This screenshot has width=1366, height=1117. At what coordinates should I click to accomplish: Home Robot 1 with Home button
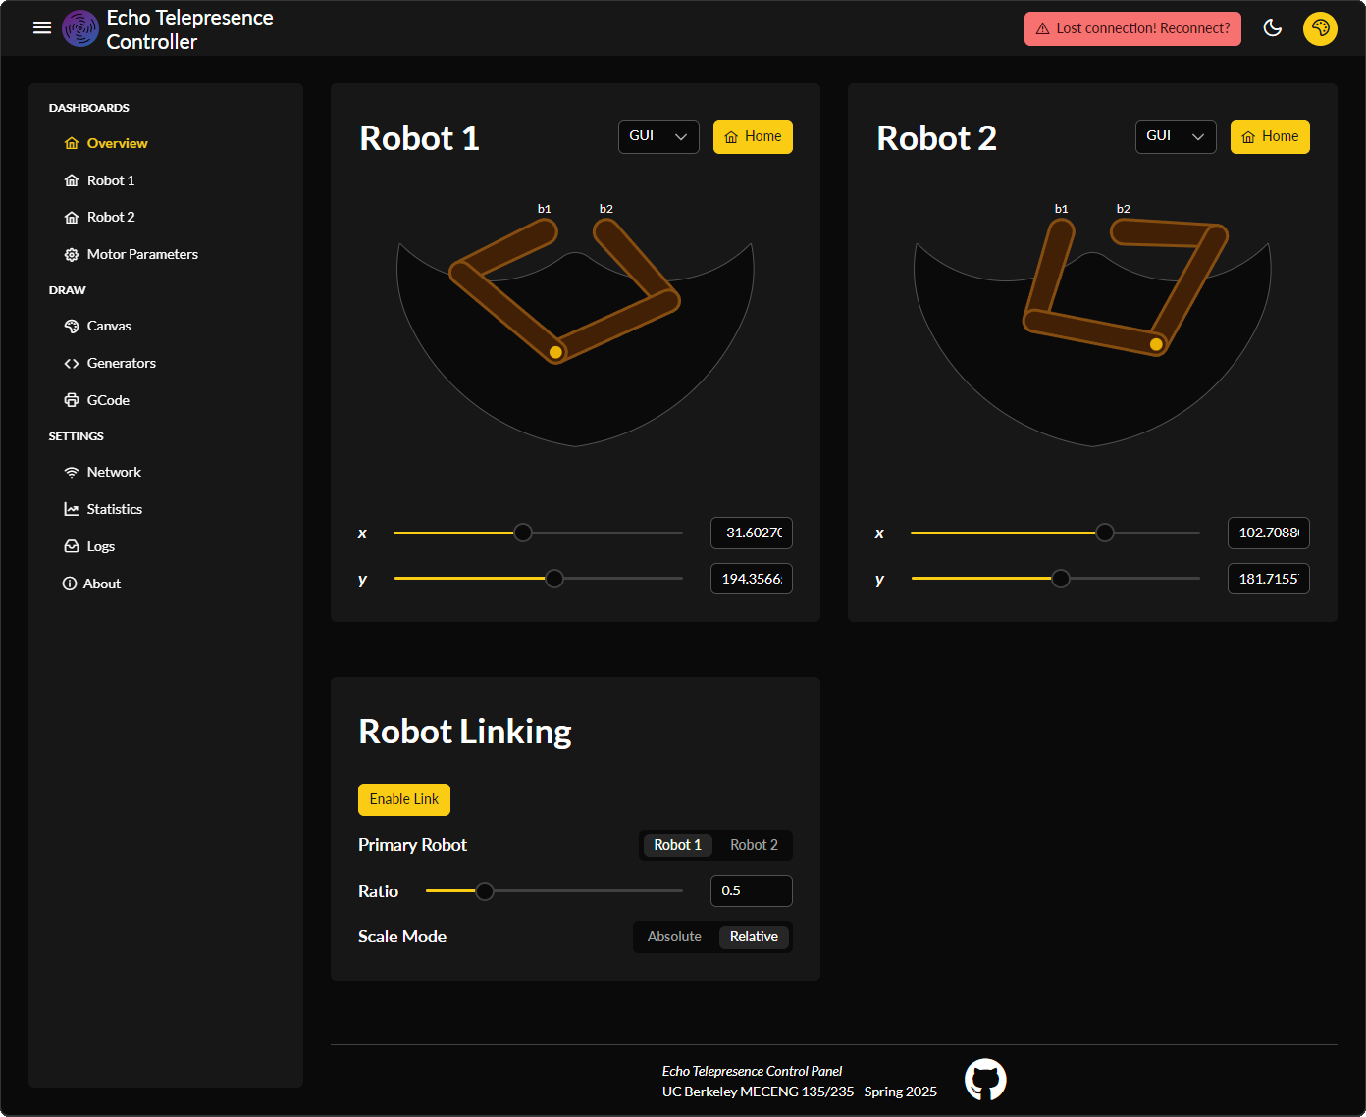pos(753,136)
